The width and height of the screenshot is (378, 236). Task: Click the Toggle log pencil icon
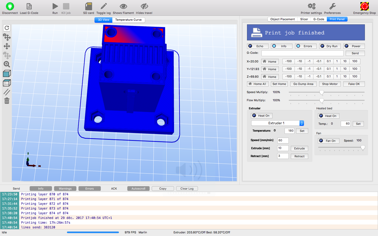point(103,6)
